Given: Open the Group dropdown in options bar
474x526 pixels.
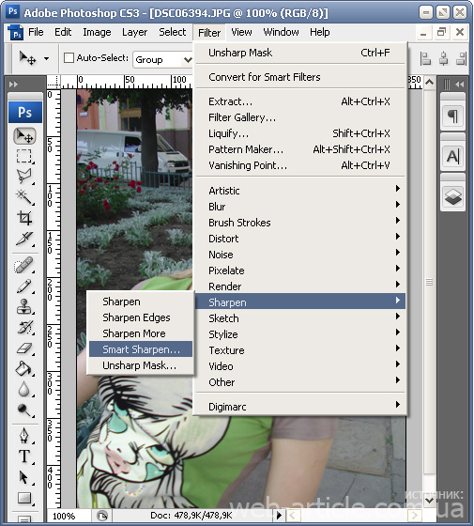Looking at the screenshot, I should coord(163,60).
